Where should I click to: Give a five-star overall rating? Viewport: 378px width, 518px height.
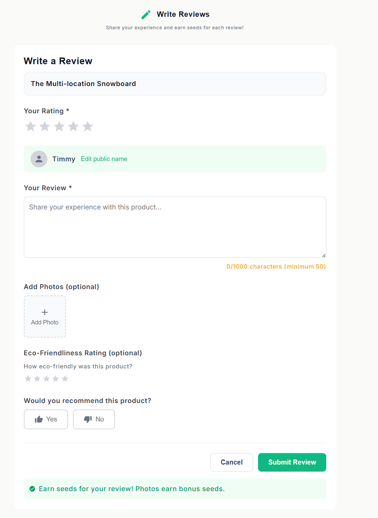coord(88,126)
